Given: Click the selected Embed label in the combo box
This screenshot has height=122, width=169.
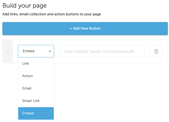Looking at the screenshot, I should tap(28, 51).
